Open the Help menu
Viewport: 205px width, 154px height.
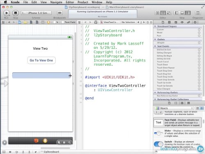point(109,2)
